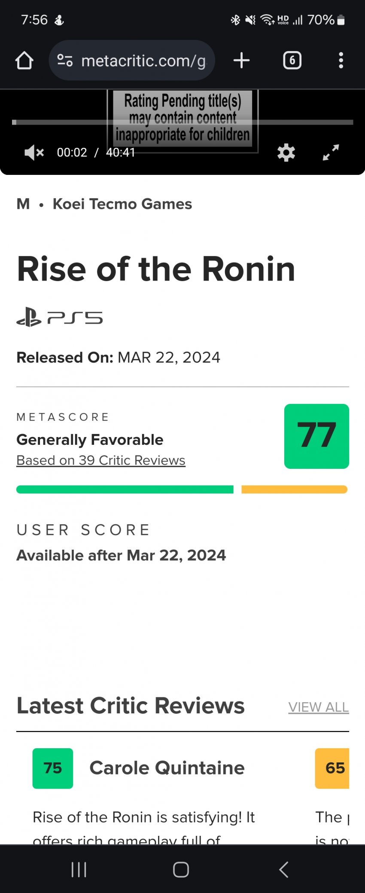Expand video to fullscreen

click(331, 153)
